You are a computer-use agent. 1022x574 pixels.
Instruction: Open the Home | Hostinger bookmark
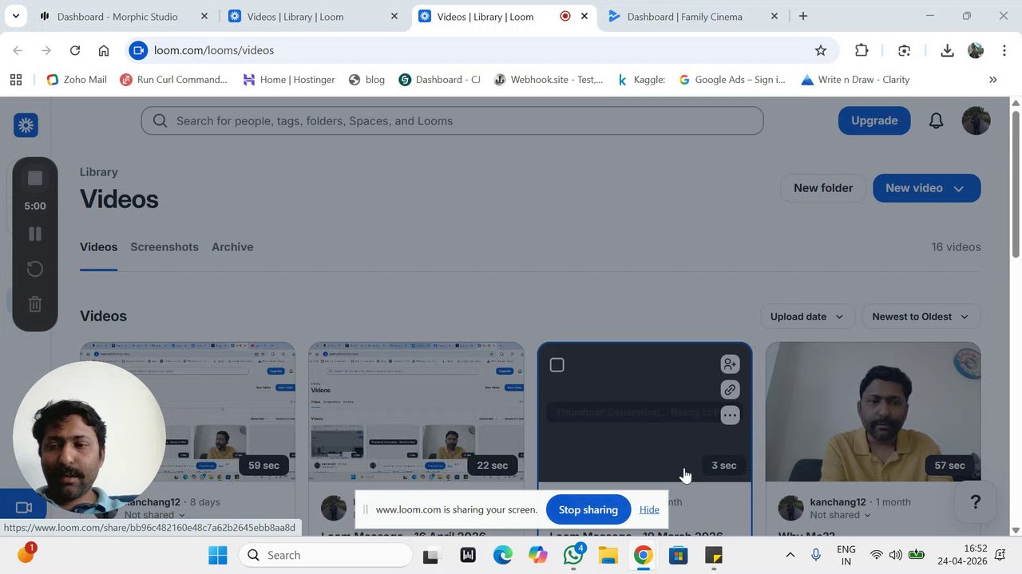click(x=289, y=80)
